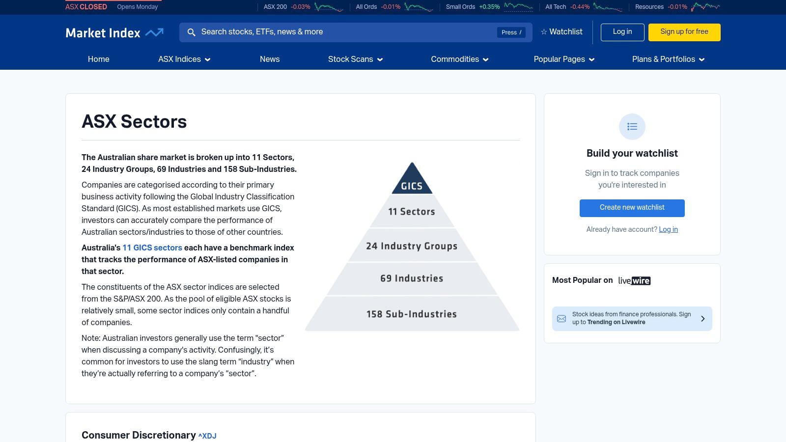Click the ASX Sectors page heading

point(134,122)
